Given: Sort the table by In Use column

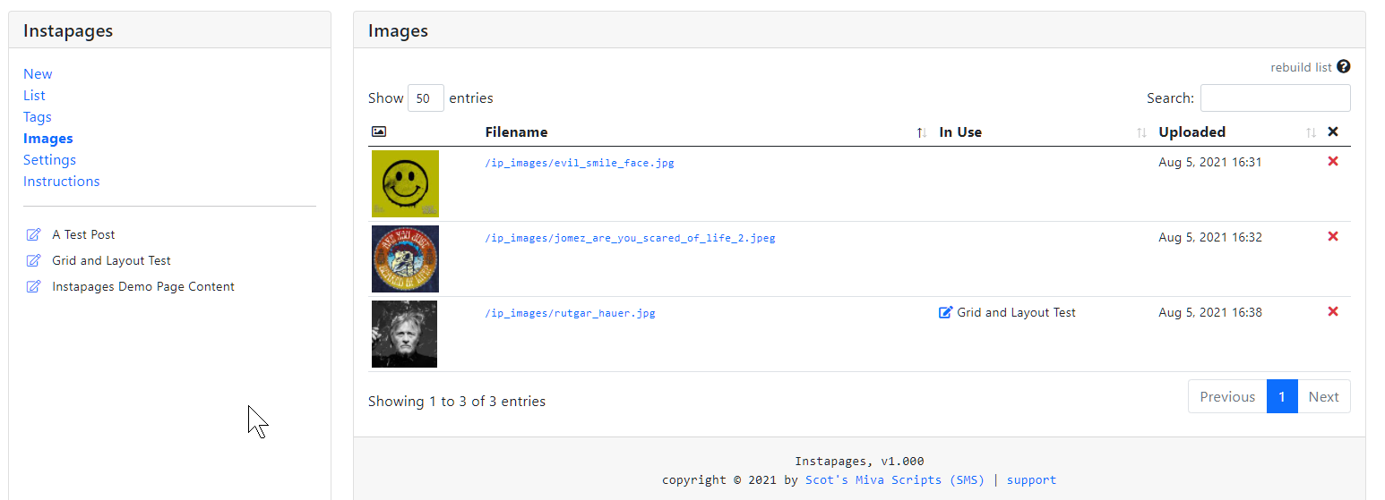Looking at the screenshot, I should [x=960, y=131].
